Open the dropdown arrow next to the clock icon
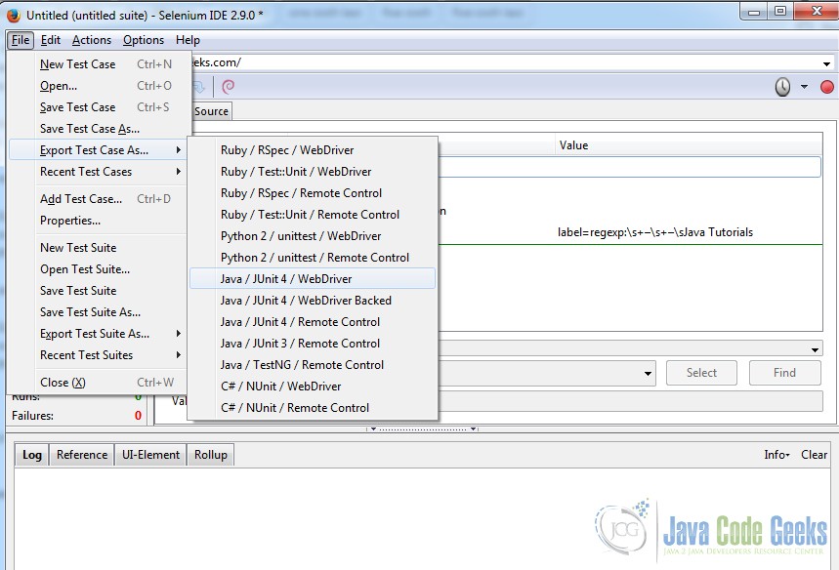Image resolution: width=839 pixels, height=570 pixels. 804,87
